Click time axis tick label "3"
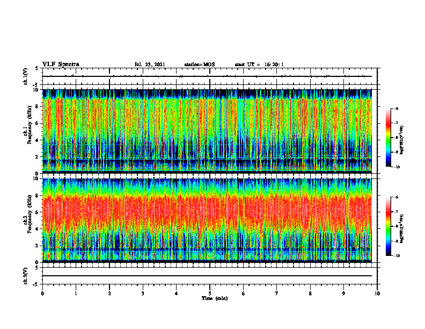425x329 pixels. 143,294
